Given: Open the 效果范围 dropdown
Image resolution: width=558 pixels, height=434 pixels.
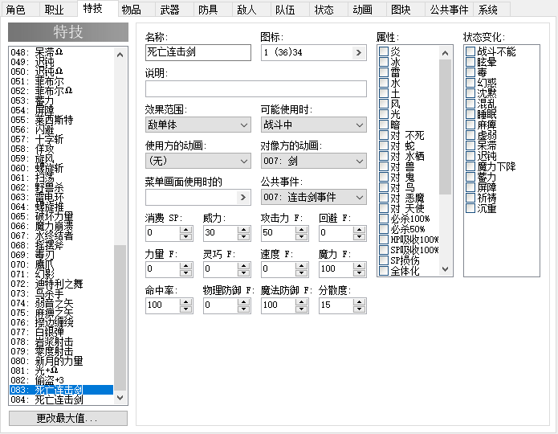Looking at the screenshot, I should pos(198,125).
